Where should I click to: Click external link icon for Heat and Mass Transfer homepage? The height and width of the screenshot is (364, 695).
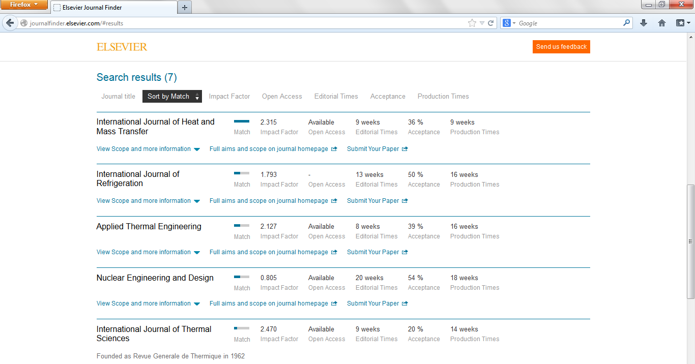(334, 149)
